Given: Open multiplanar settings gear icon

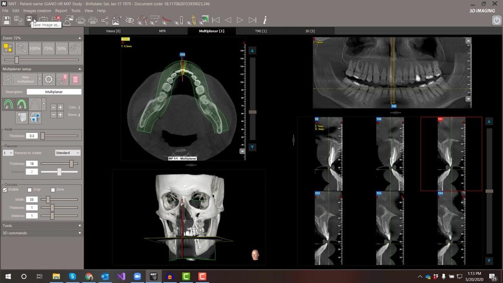Looking at the screenshot, I should tap(49, 79).
